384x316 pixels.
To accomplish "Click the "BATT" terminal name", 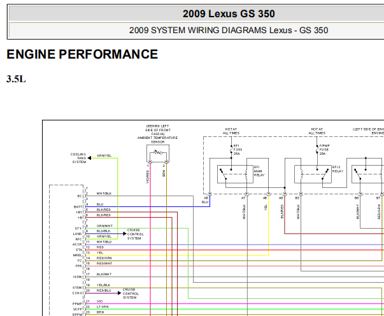I will (78, 207).
